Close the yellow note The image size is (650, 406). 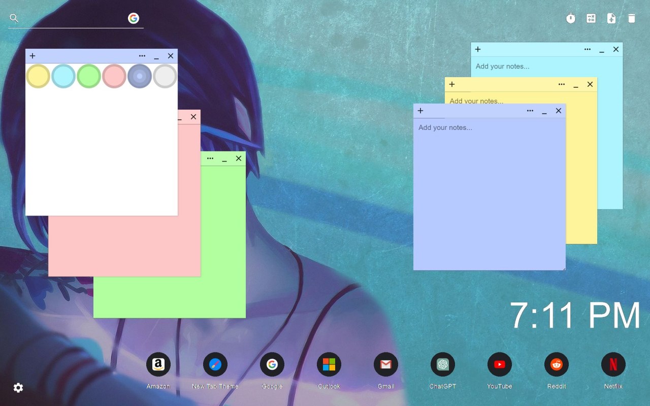click(590, 84)
